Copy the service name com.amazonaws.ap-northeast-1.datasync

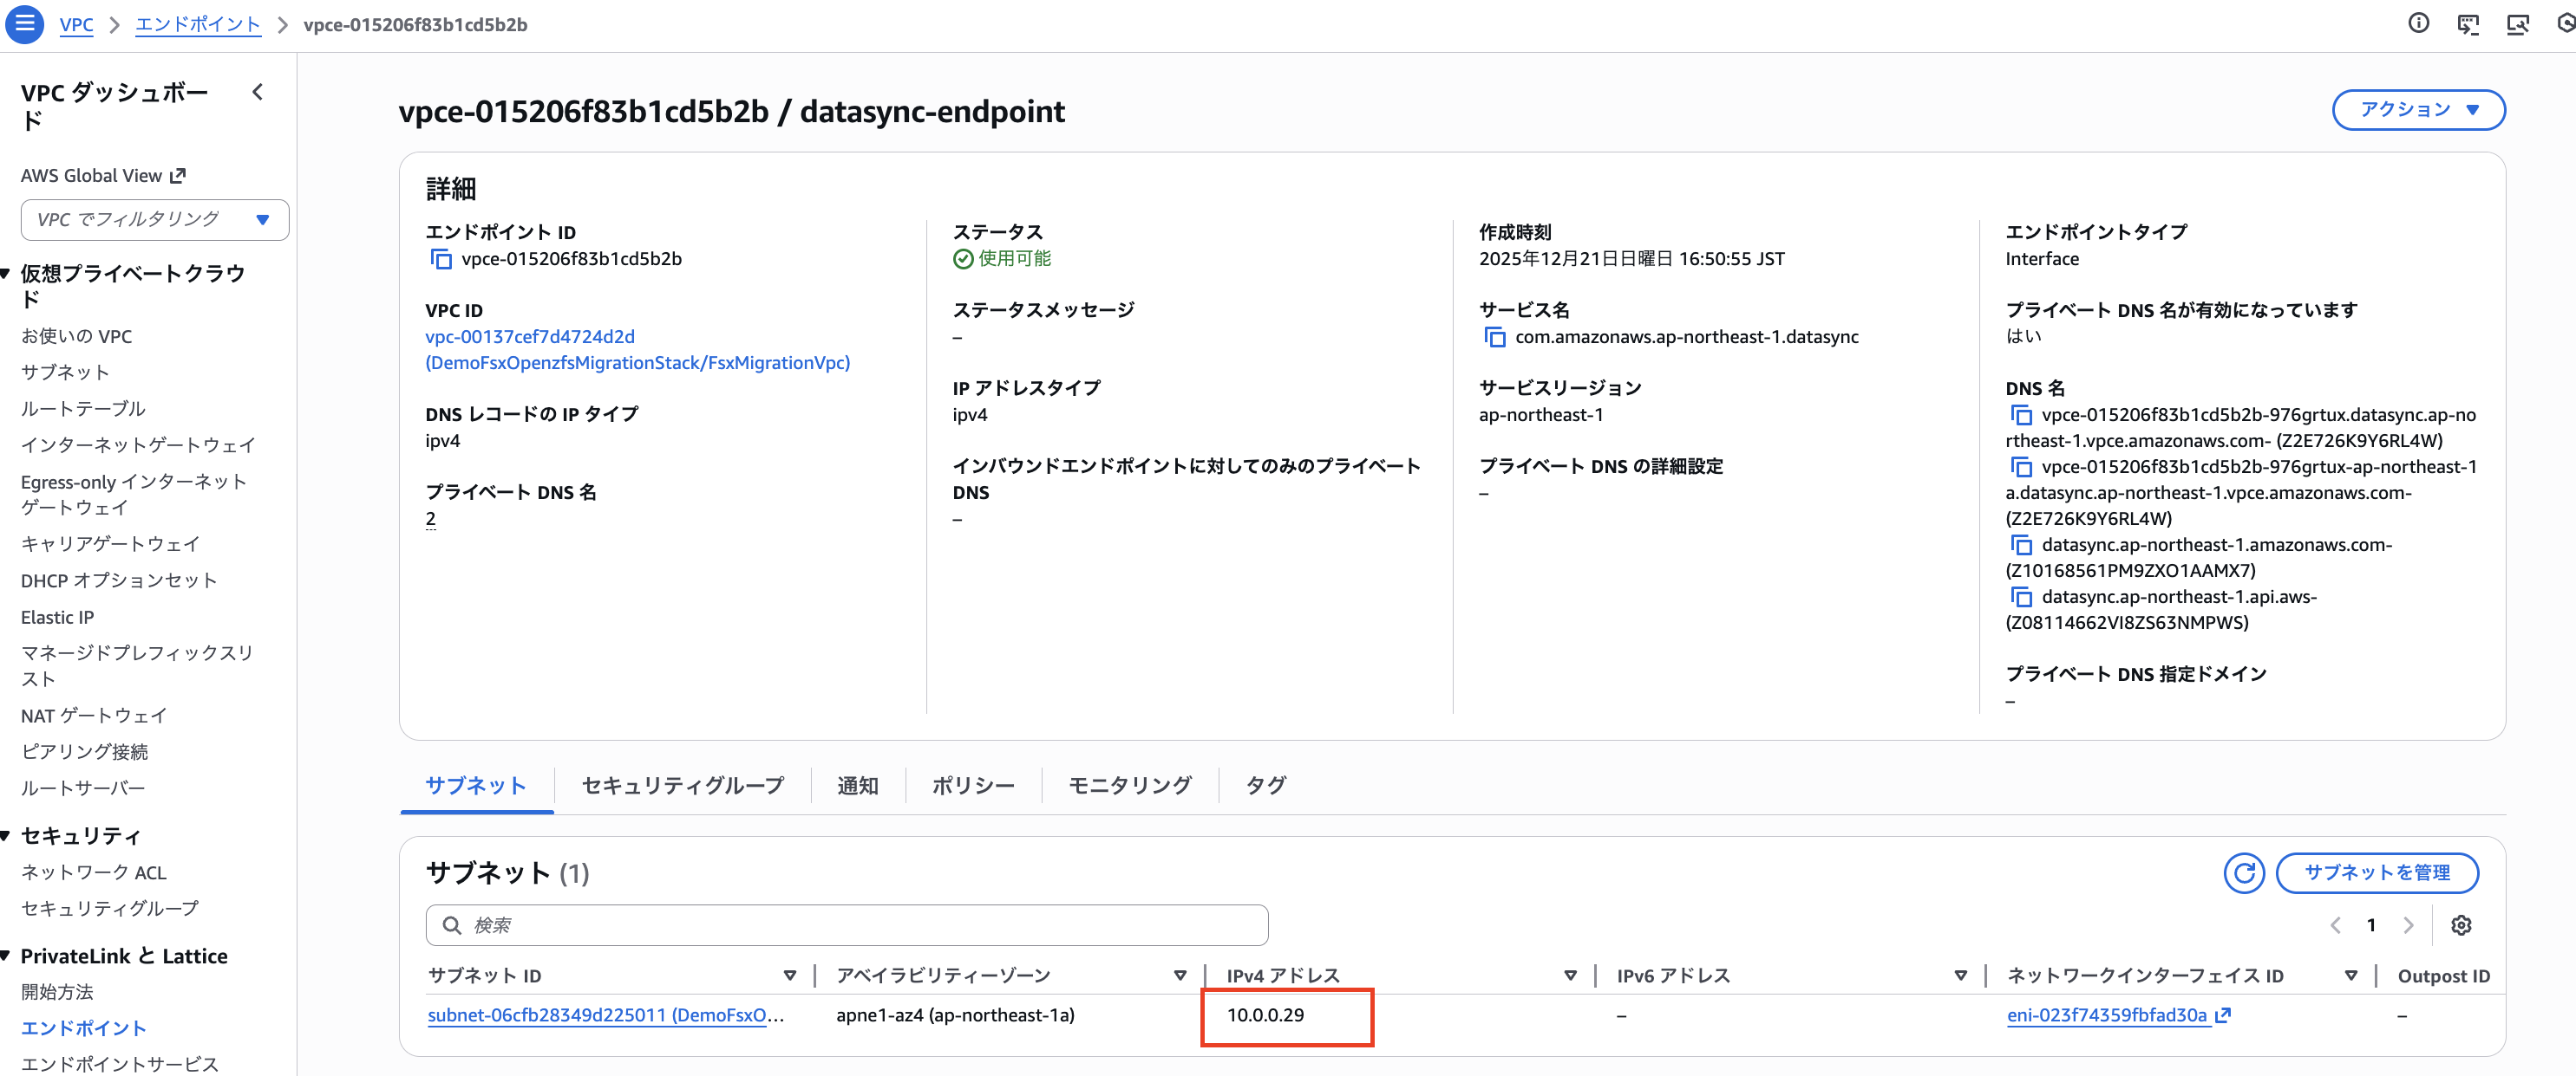coord(1495,337)
